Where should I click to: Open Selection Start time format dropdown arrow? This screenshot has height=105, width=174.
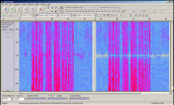pos(46,99)
